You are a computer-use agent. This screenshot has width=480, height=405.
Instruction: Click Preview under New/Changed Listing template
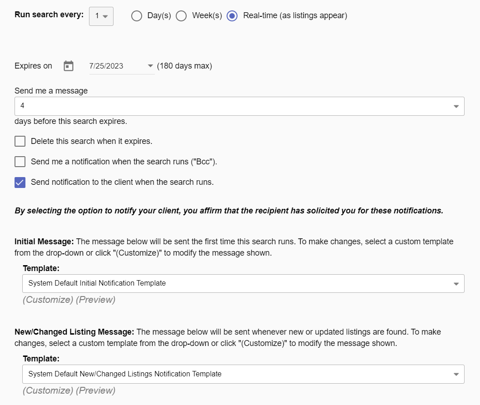(x=95, y=390)
